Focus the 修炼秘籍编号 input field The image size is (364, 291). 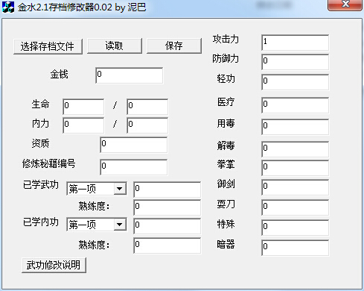pyautogui.click(x=134, y=167)
